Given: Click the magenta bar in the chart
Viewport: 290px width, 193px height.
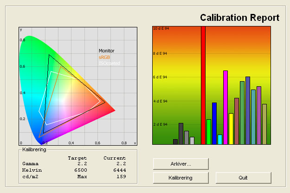Looking at the screenshot, I should (226, 108).
